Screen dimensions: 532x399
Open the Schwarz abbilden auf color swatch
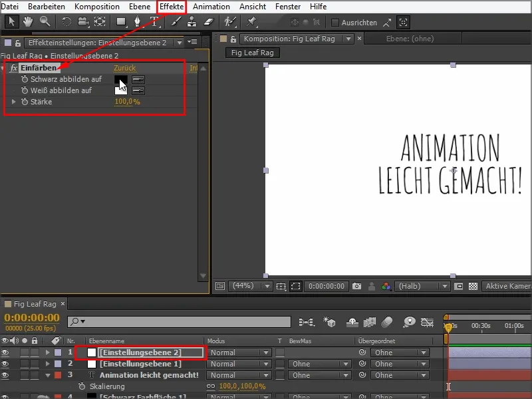point(120,80)
